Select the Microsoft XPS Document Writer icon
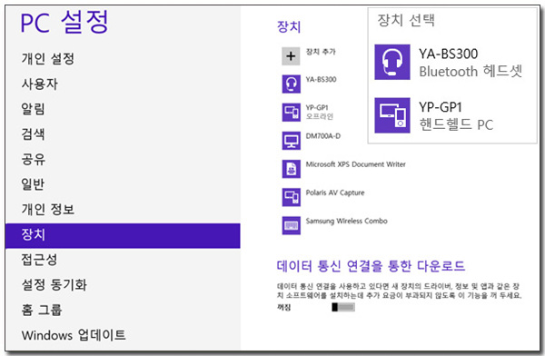545x356 pixels. [x=291, y=169]
